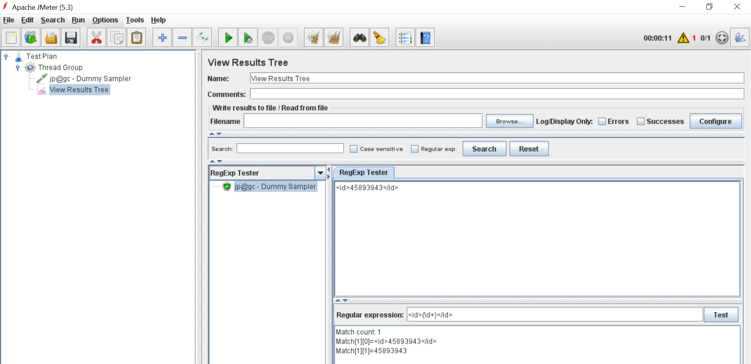Click the Collapse All minus icon
Image resolution: width=751 pixels, height=364 pixels.
(x=182, y=38)
